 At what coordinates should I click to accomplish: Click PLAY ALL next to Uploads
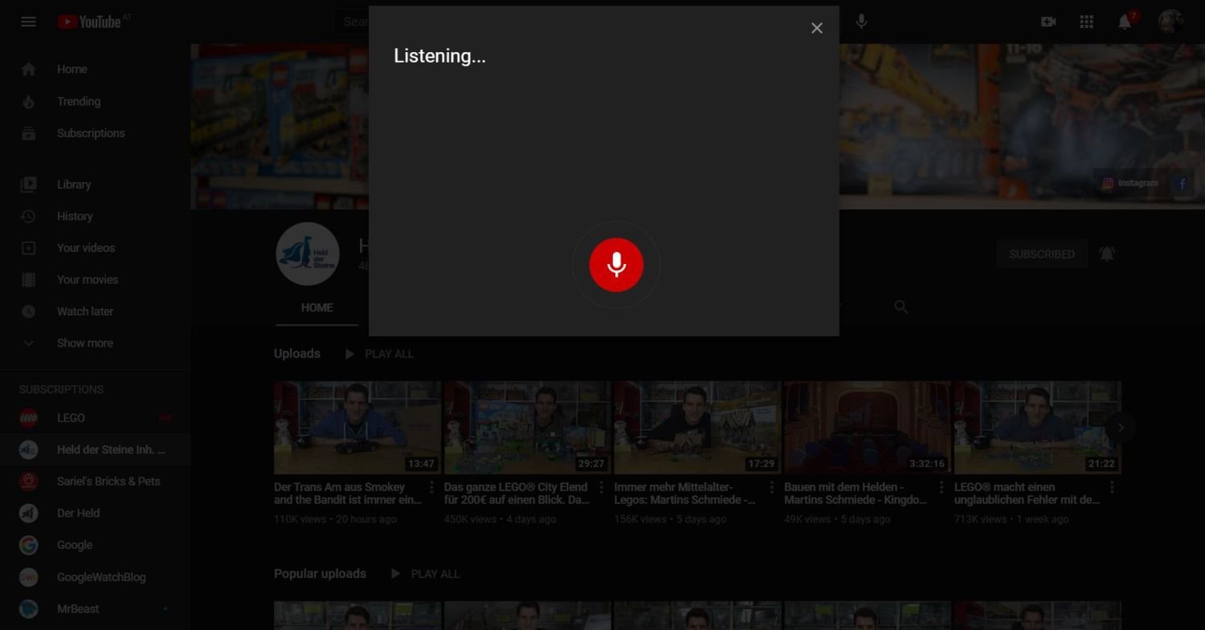pos(379,354)
